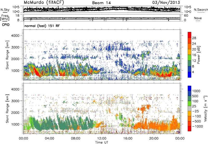Click the '04:00' time axis tick label
Viewport: 208px width, 144px height.
click(49, 139)
